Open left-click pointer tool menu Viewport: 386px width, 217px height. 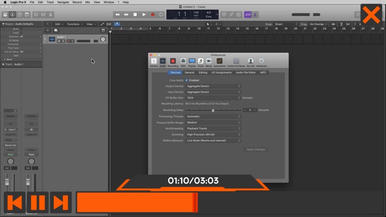[x=209, y=24]
